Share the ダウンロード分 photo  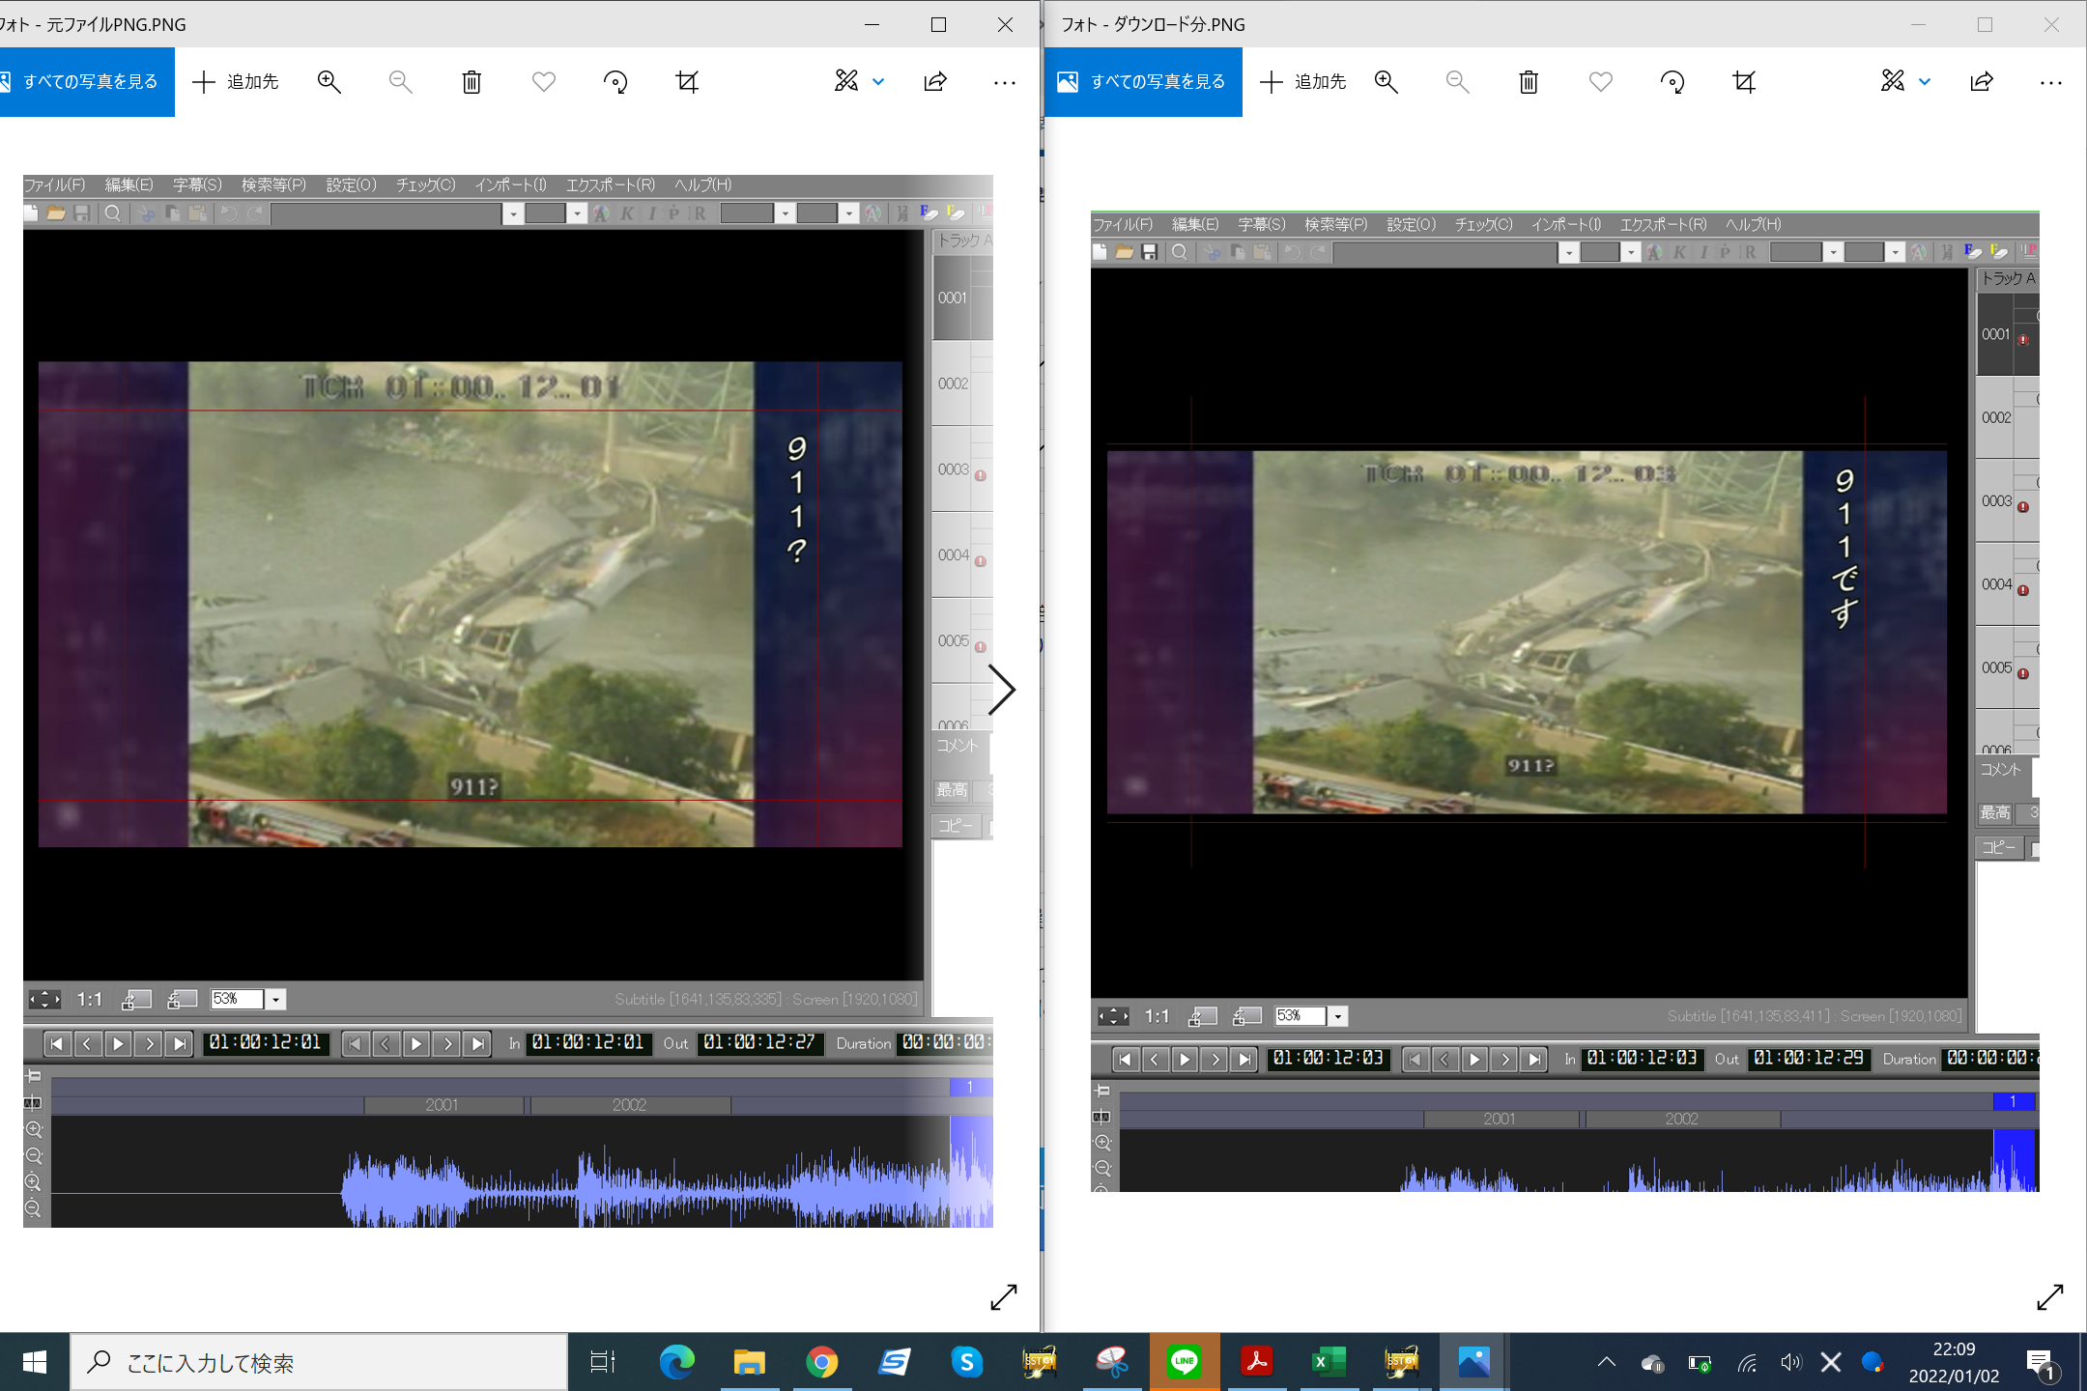tap(1982, 82)
